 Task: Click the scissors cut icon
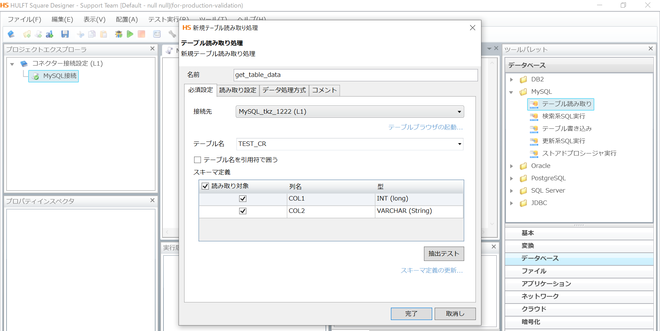pyautogui.click(x=81, y=34)
